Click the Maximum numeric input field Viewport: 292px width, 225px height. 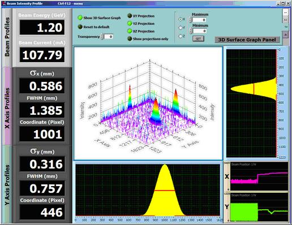199,20
